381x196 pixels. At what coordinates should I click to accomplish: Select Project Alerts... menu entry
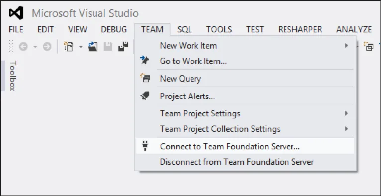tap(245, 96)
